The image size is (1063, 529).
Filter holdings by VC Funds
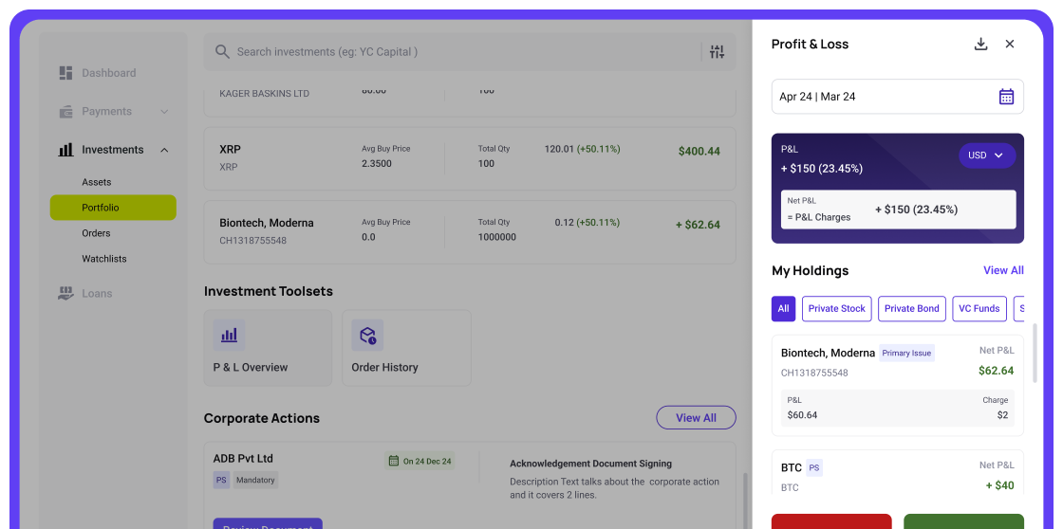point(979,309)
